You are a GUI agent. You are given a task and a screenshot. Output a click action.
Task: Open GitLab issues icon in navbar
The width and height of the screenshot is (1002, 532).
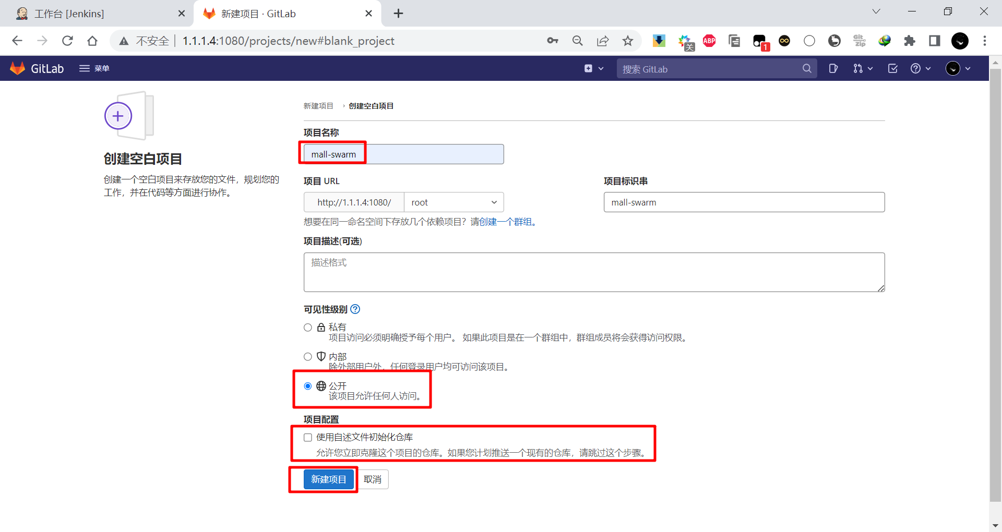coord(833,68)
